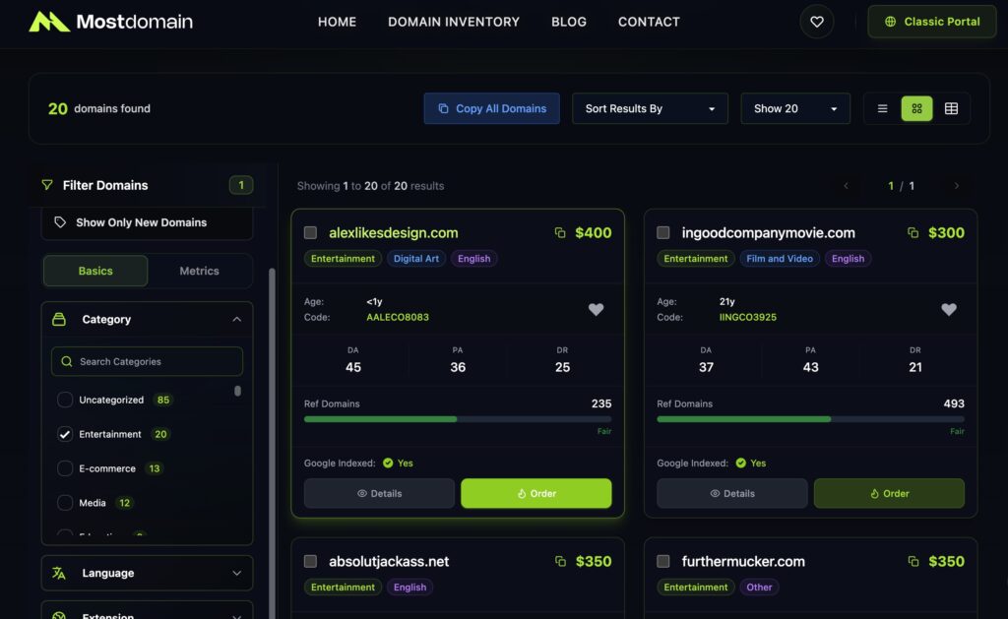Click the Category panel icon
Viewport: 1008px width, 619px height.
pos(59,319)
